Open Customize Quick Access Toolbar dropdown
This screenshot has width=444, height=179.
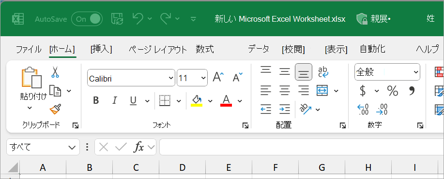(193, 19)
